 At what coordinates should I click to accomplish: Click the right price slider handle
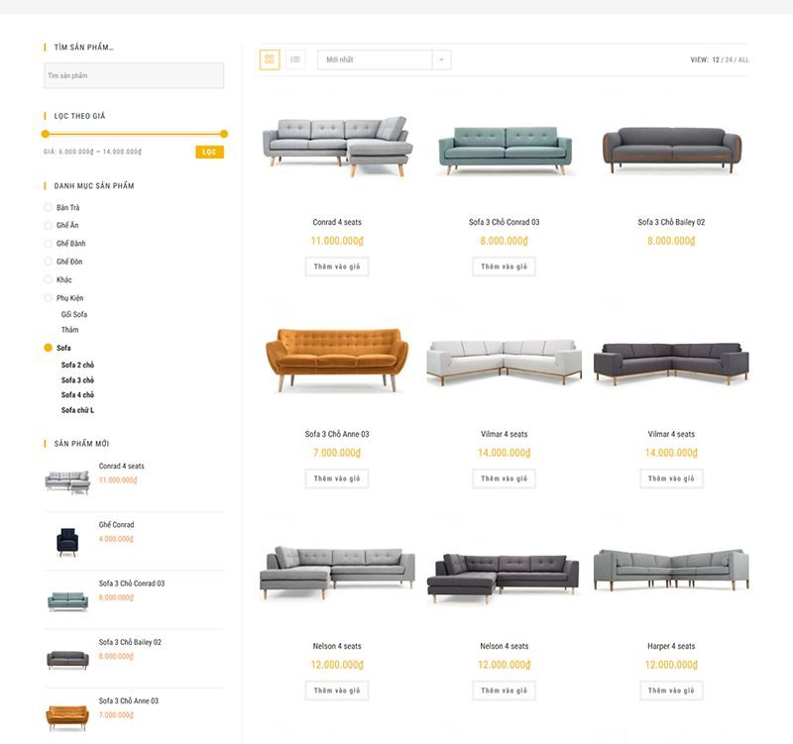coord(224,134)
